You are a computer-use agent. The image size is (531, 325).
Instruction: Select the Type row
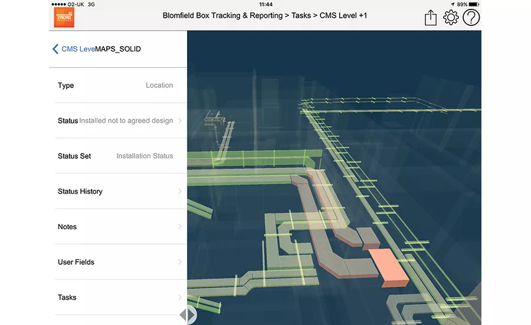[x=120, y=85]
